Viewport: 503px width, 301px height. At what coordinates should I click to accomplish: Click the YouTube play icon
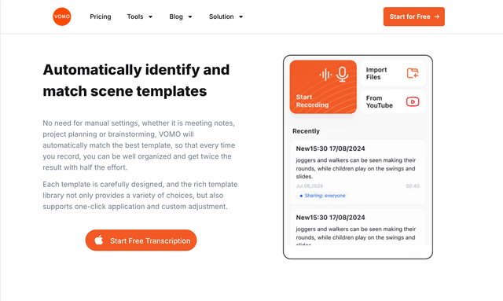pos(413,101)
